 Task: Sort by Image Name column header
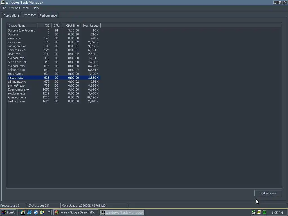(22, 26)
